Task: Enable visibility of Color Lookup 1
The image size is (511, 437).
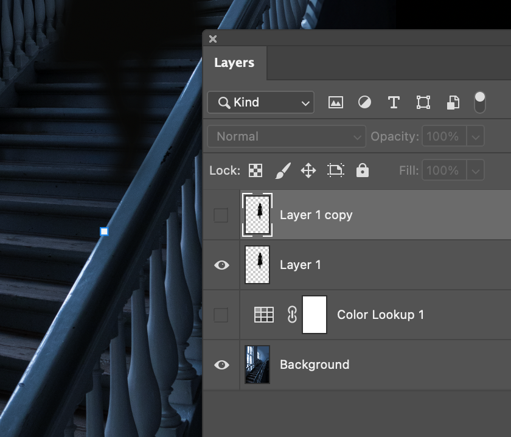Action: [x=221, y=315]
